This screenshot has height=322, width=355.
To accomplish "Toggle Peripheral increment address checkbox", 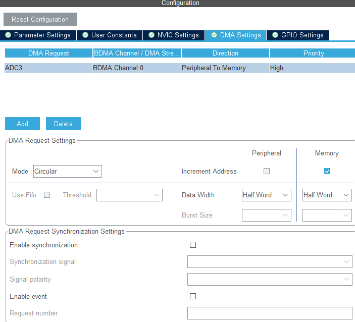I will (267, 171).
